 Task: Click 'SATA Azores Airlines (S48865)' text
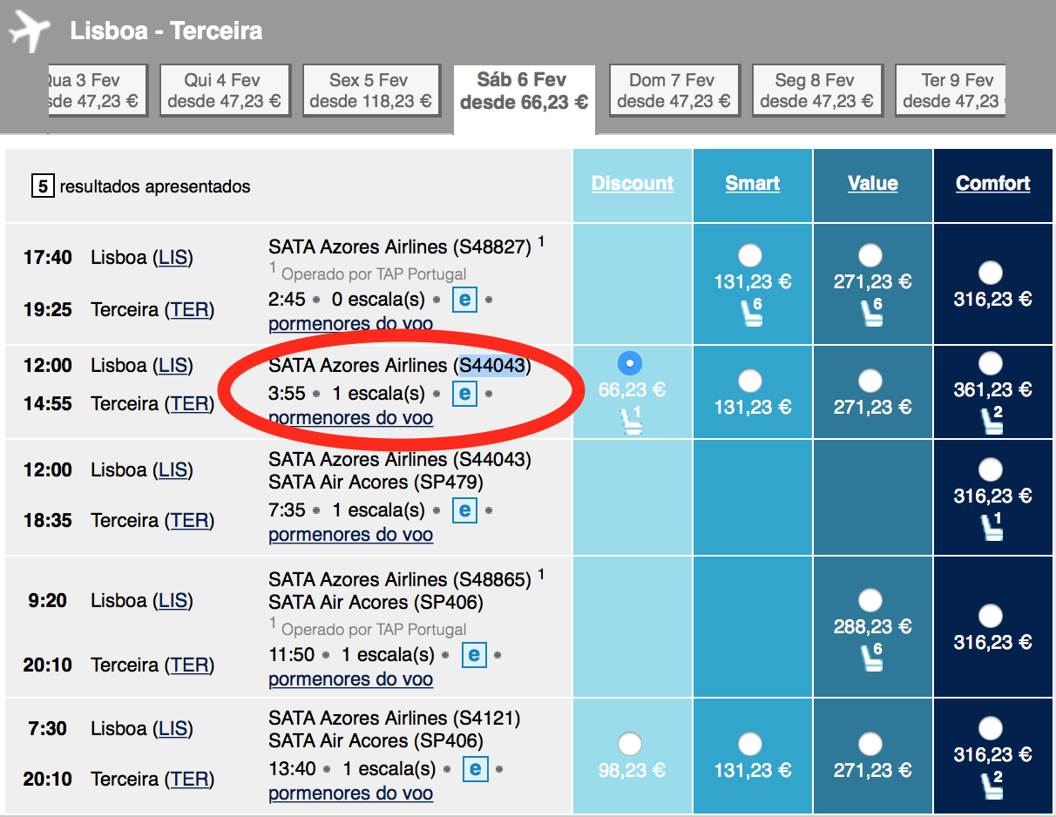[x=400, y=579]
